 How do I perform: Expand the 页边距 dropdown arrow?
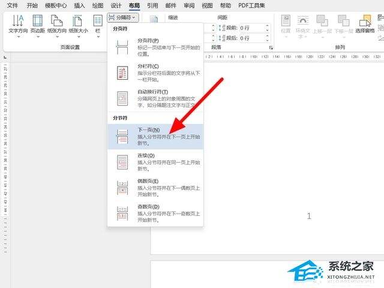tap(38, 37)
